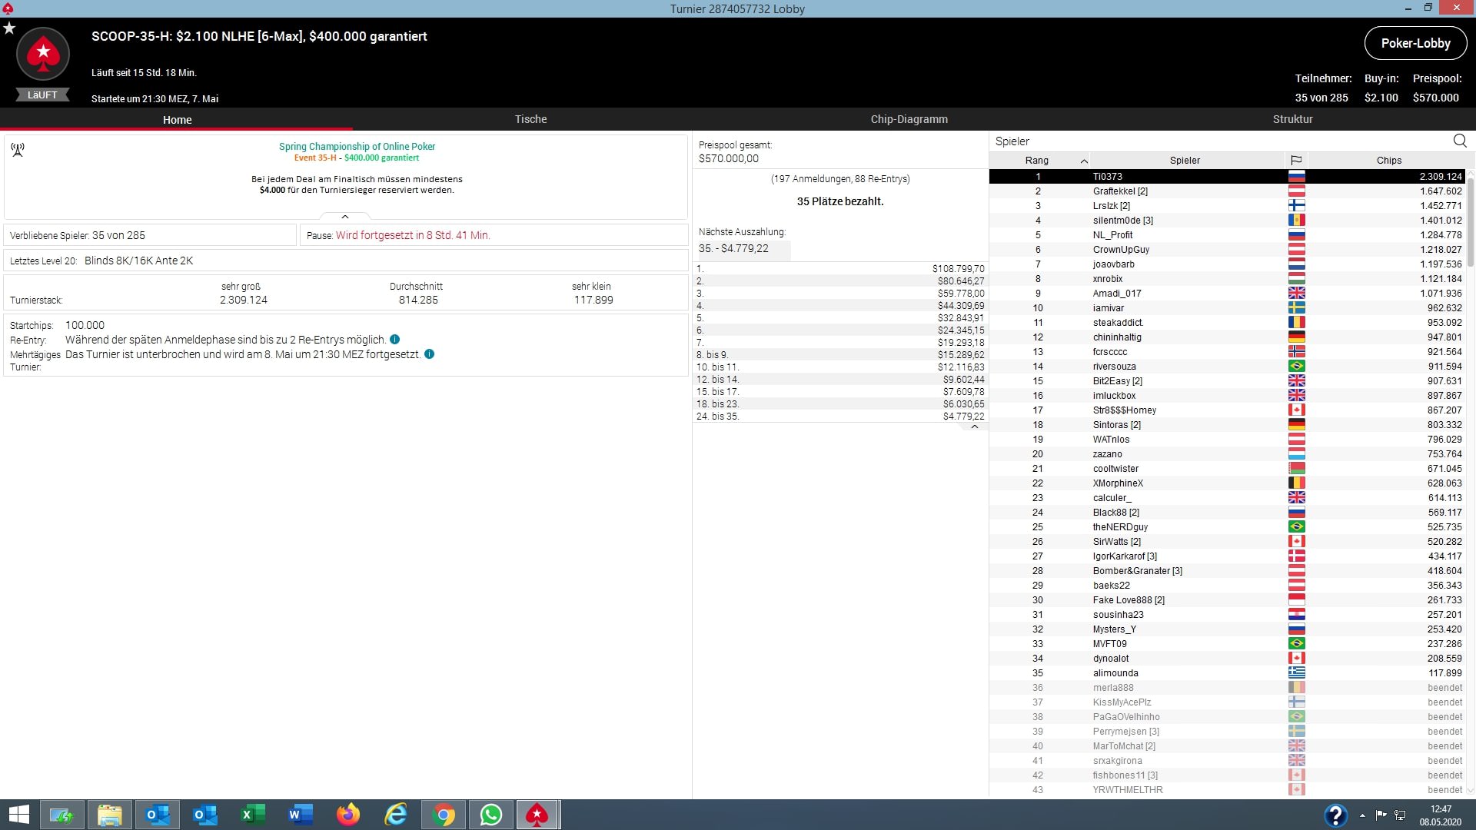Image resolution: width=1476 pixels, height=830 pixels.
Task: Collapse the tournament info banner chevron
Action: point(345,217)
